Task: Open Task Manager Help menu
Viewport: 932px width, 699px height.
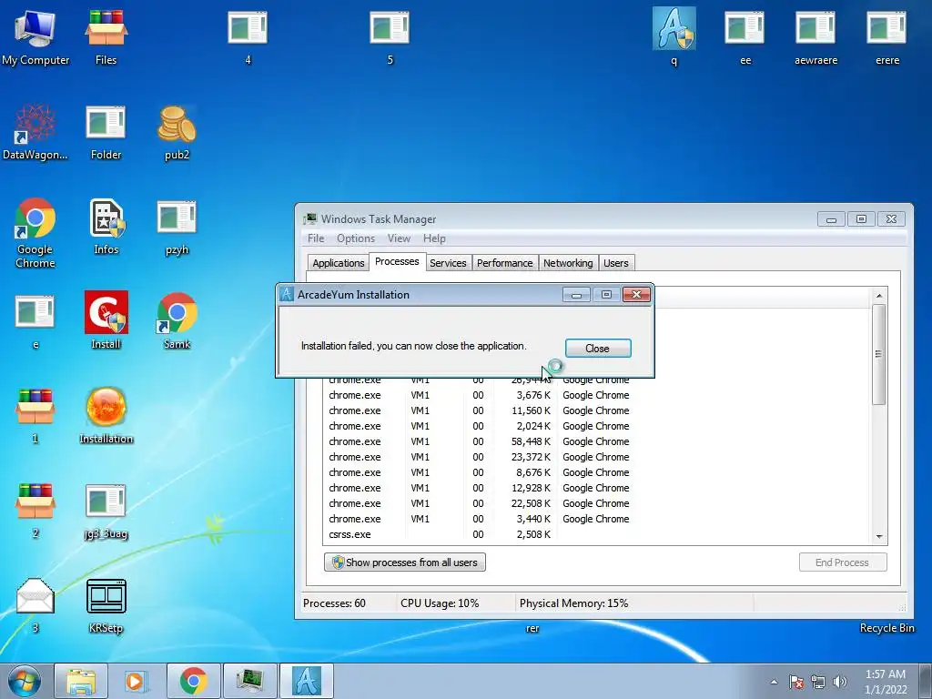Action: [434, 238]
